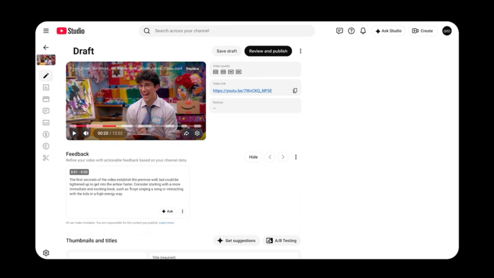Click the share arrow on the video player
The height and width of the screenshot is (278, 494).
click(x=186, y=133)
